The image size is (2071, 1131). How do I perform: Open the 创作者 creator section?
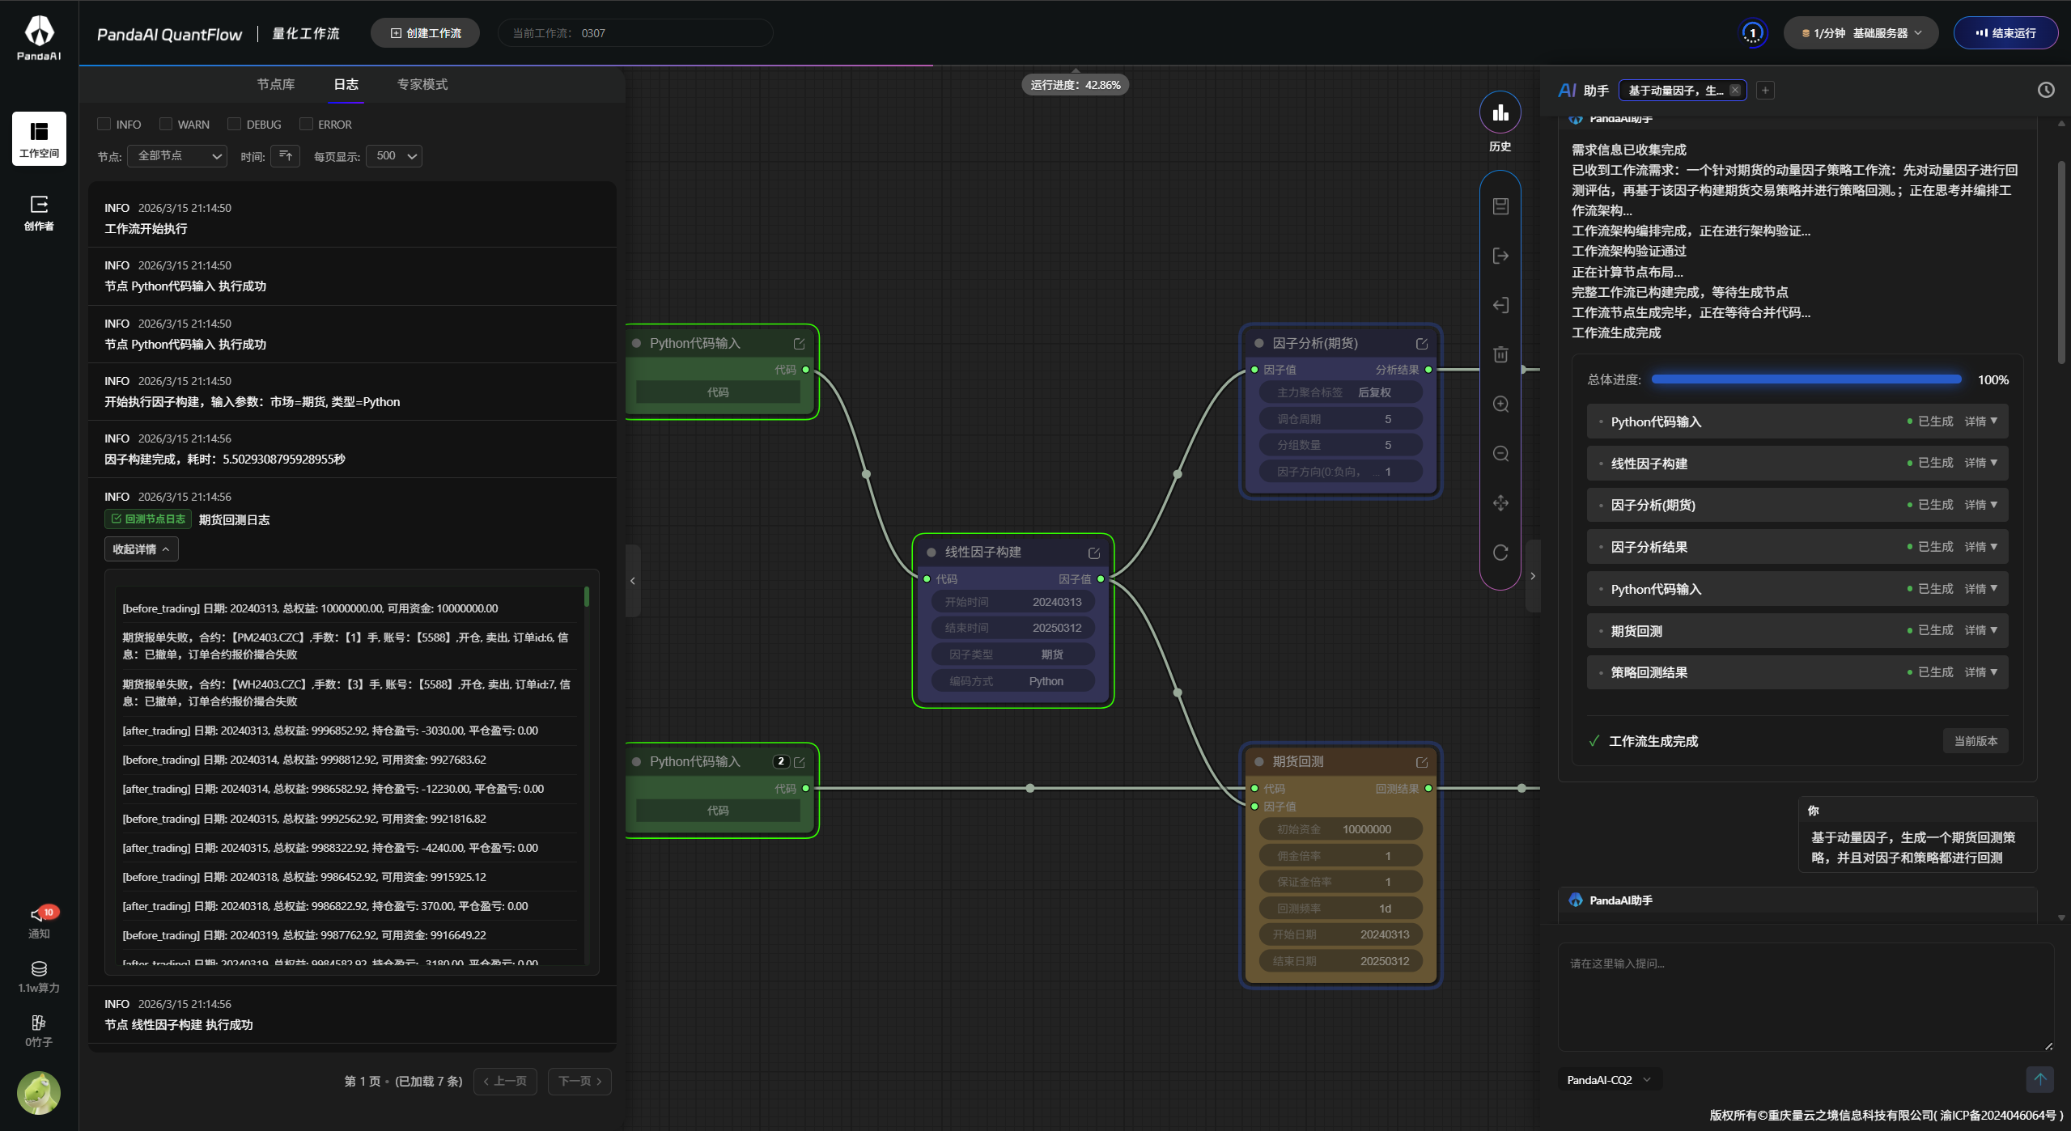coord(39,213)
